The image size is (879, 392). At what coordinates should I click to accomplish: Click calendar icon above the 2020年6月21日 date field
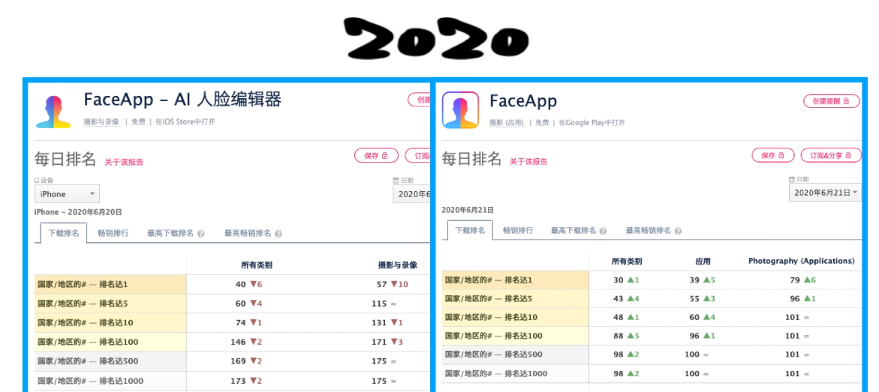(792, 180)
